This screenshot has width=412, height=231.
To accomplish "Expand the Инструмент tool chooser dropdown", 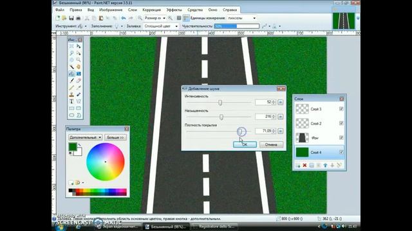I will point(86,26).
